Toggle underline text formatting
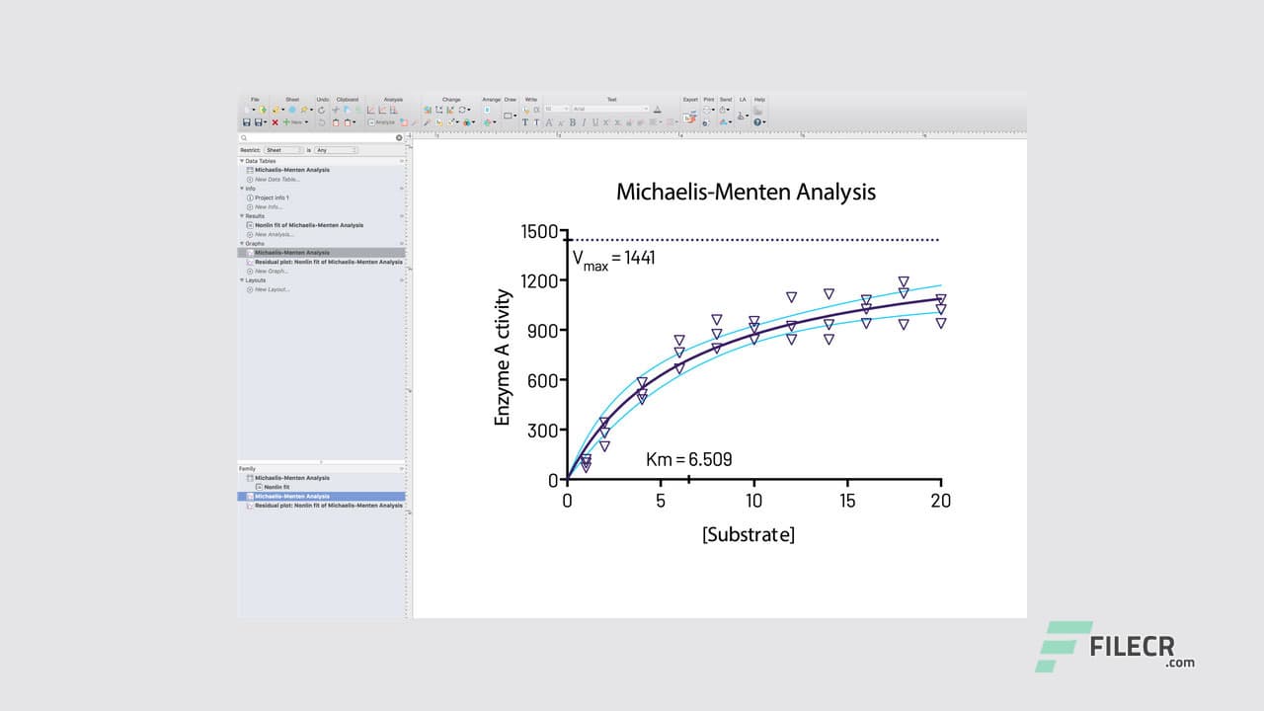 593,121
